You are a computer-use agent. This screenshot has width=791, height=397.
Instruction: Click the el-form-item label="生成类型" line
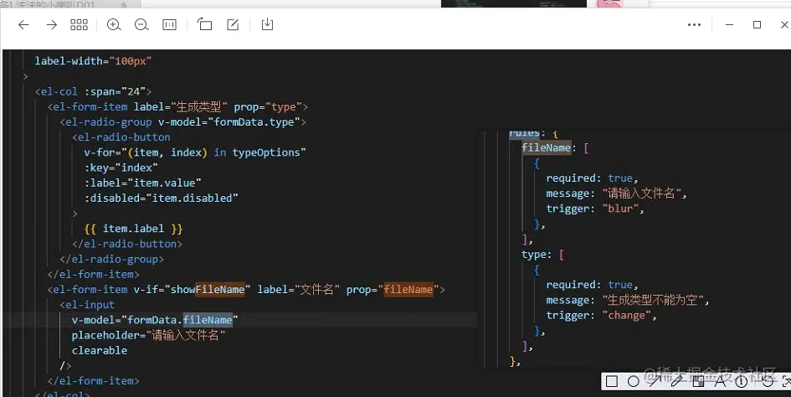tap(177, 107)
